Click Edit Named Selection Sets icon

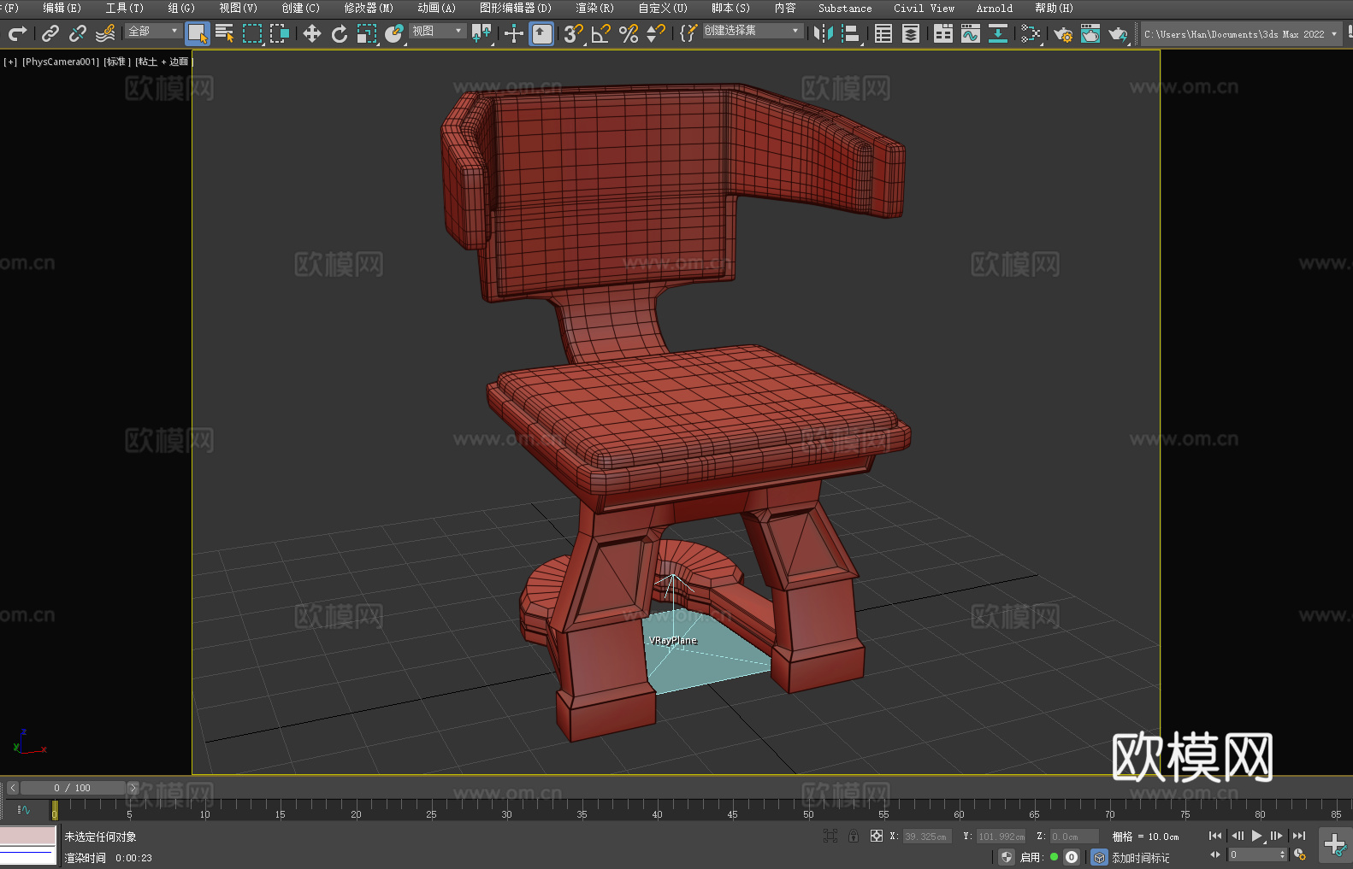(688, 33)
